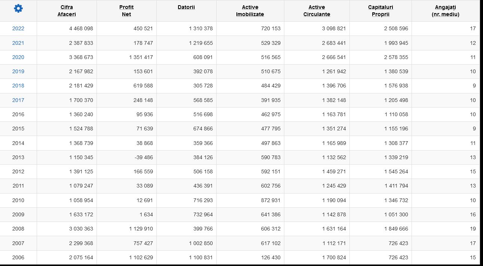The width and height of the screenshot is (483, 266).
Task: Select the negative profit value -39 486
Action: 143,157
